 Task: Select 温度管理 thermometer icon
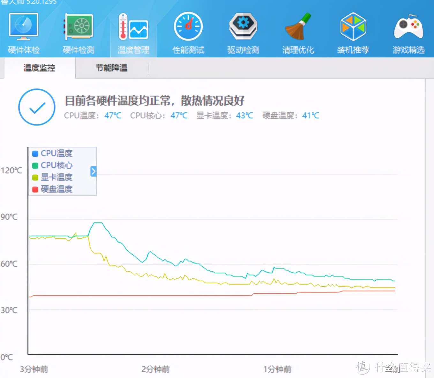(x=133, y=27)
